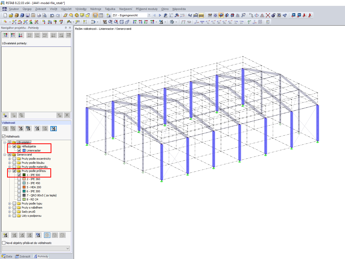
Task: Open the Nápověda menu
Action: click(179, 9)
